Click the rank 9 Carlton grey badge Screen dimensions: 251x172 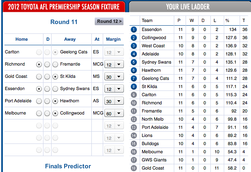pyautogui.click(x=134, y=95)
